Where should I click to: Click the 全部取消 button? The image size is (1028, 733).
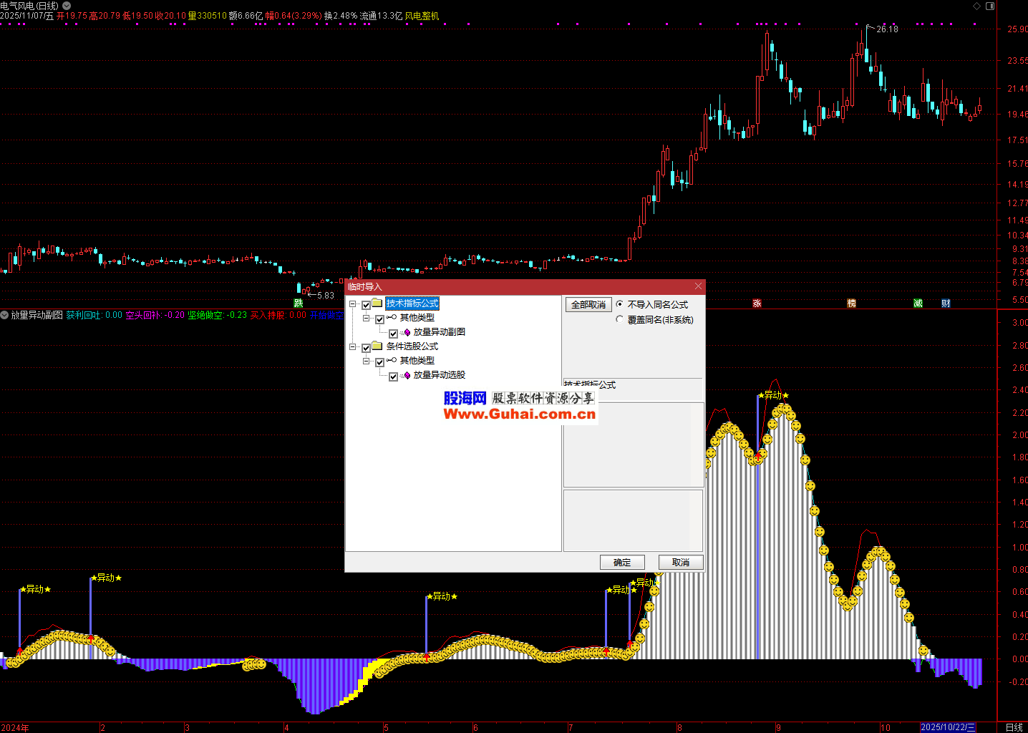[588, 305]
